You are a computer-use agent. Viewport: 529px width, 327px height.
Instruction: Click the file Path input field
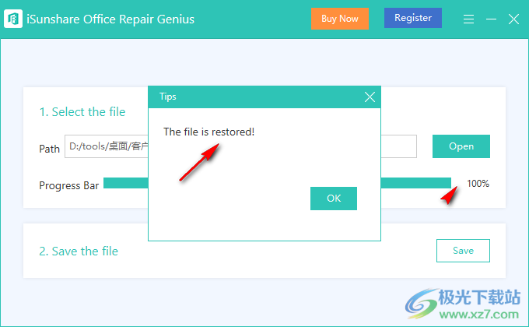pyautogui.click(x=240, y=146)
